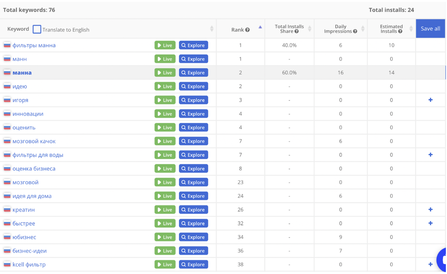Open keyword link быстрее
447x274 pixels.
(24, 223)
